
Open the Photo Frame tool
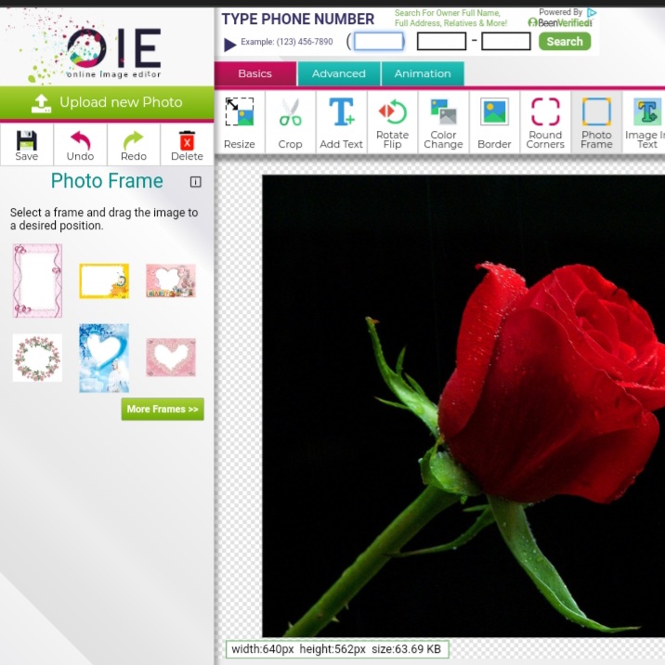pyautogui.click(x=596, y=123)
